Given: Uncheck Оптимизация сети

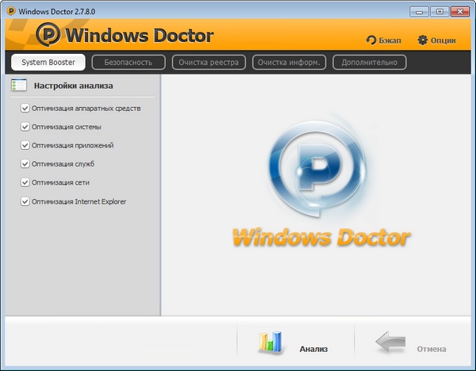Looking at the screenshot, I should coord(25,183).
